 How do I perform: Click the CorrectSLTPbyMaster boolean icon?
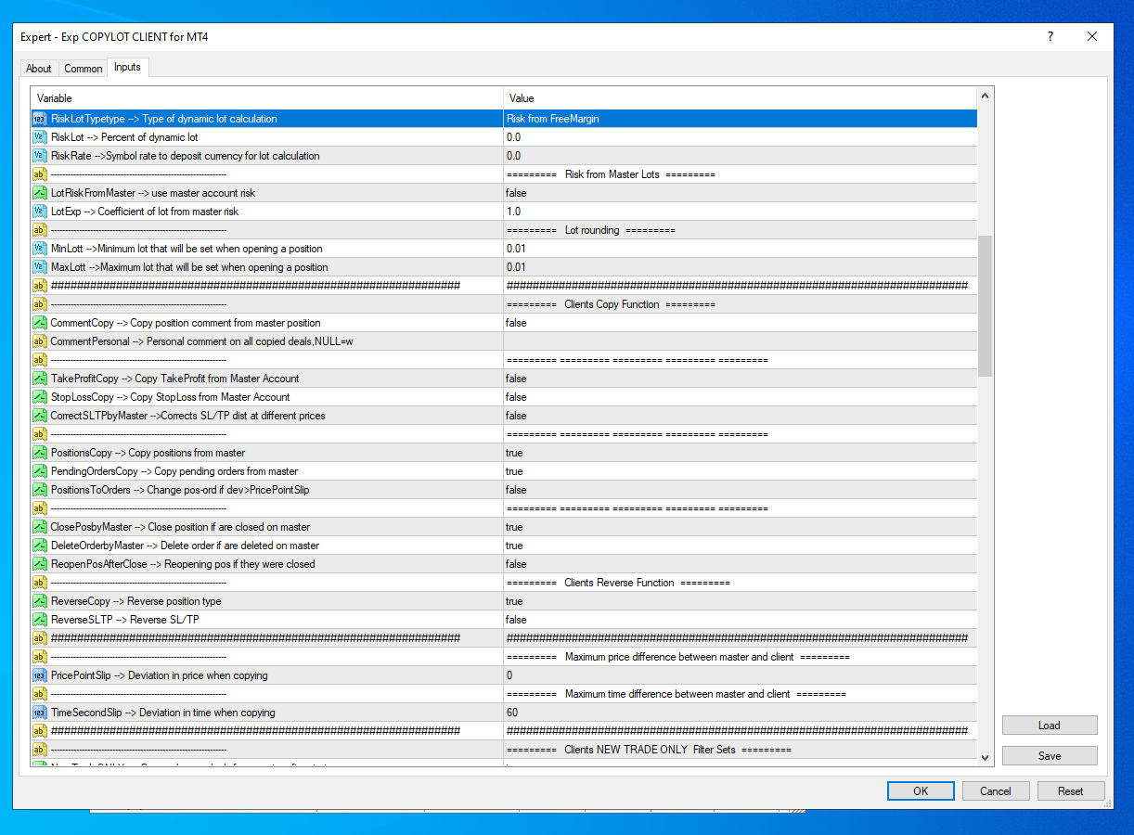39,416
